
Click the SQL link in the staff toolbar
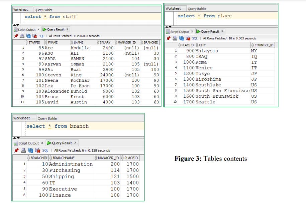point(41,36)
